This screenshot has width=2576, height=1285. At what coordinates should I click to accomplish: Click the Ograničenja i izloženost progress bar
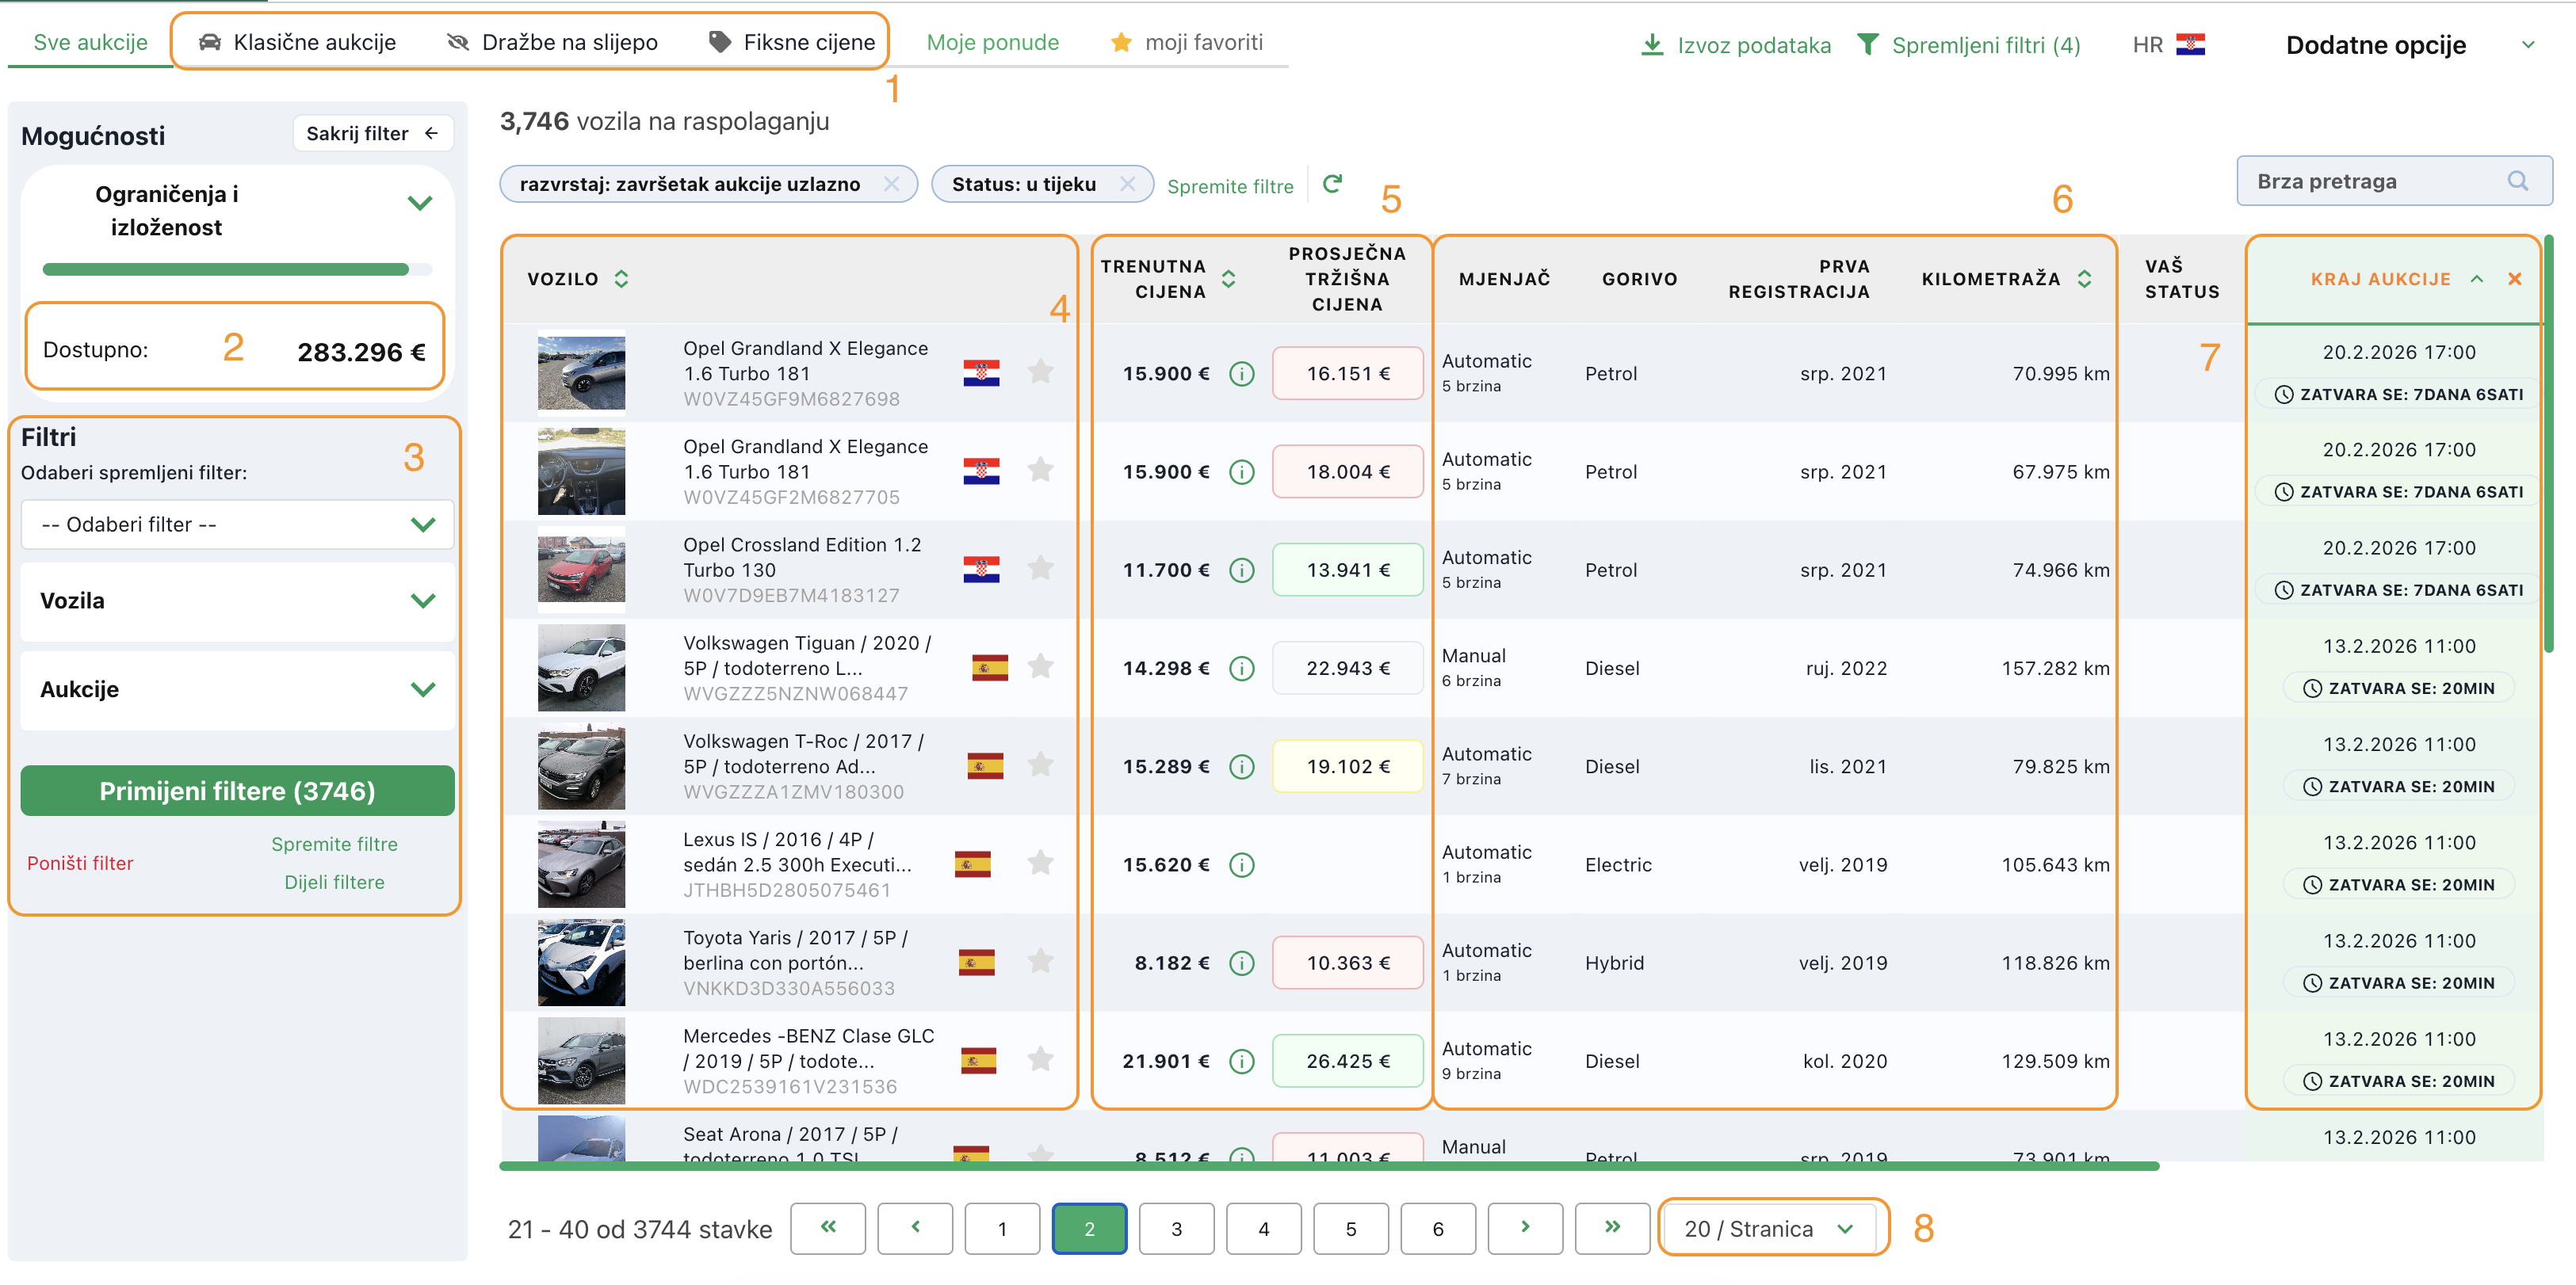237,269
